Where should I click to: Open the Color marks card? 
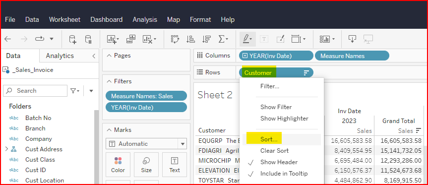click(x=118, y=165)
